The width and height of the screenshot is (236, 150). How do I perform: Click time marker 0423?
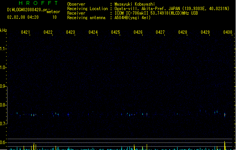(71, 32)
